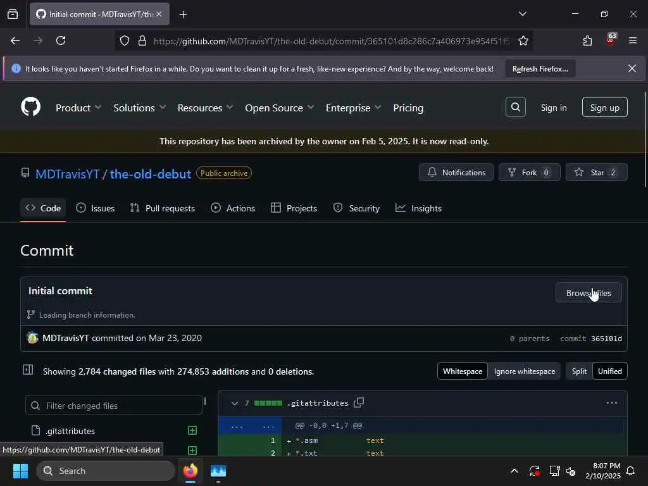Image resolution: width=648 pixels, height=486 pixels.
Task: Open the Firefox extensions puzzle icon
Action: 587,40
